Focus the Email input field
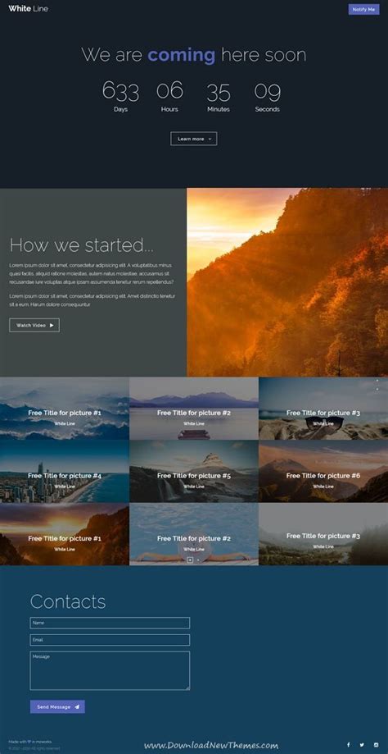The height and width of the screenshot is (754, 388). [x=110, y=640]
